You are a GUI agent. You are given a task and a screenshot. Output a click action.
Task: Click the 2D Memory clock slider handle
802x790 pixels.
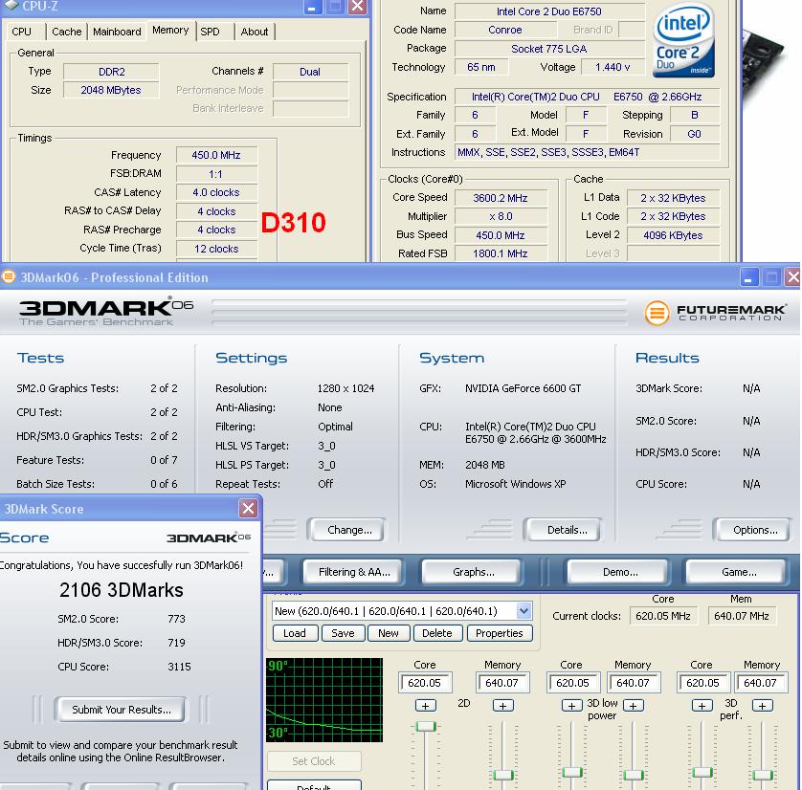click(x=502, y=775)
